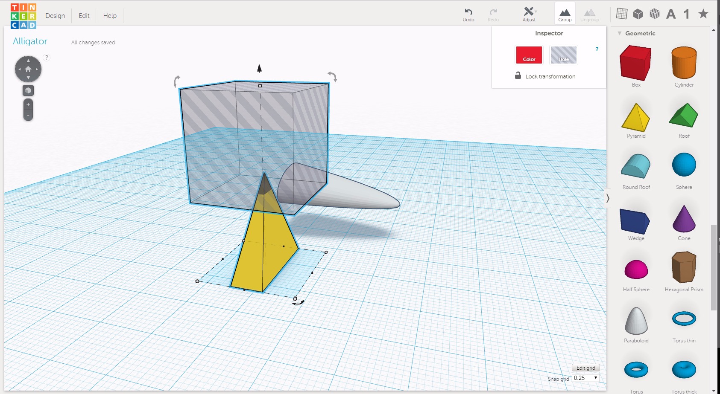Screen dimensions: 720x394
Task: Collapse the shapes side panel arrow
Action: pyautogui.click(x=608, y=198)
